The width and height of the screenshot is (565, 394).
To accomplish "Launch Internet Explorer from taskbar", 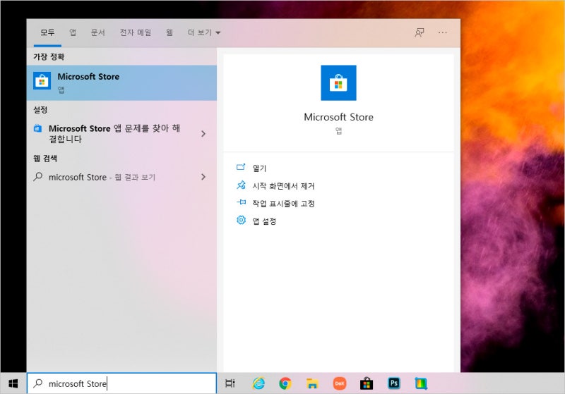I will pos(258,383).
